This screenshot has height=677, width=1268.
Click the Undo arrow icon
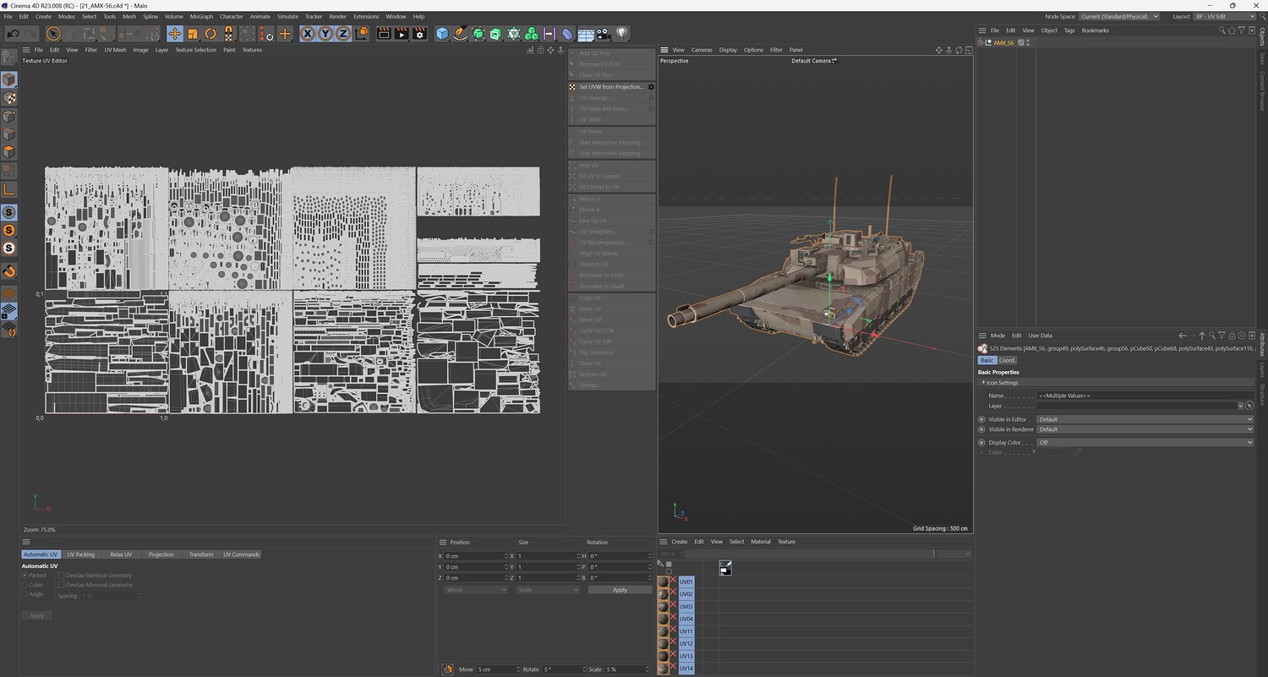click(x=13, y=34)
